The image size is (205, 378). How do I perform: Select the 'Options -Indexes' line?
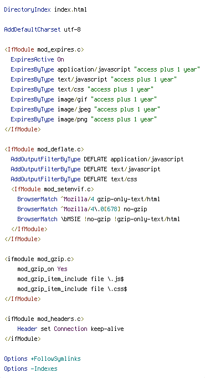31,369
